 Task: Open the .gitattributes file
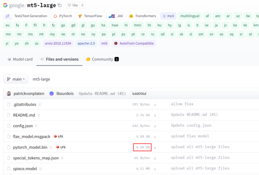(x=25, y=104)
